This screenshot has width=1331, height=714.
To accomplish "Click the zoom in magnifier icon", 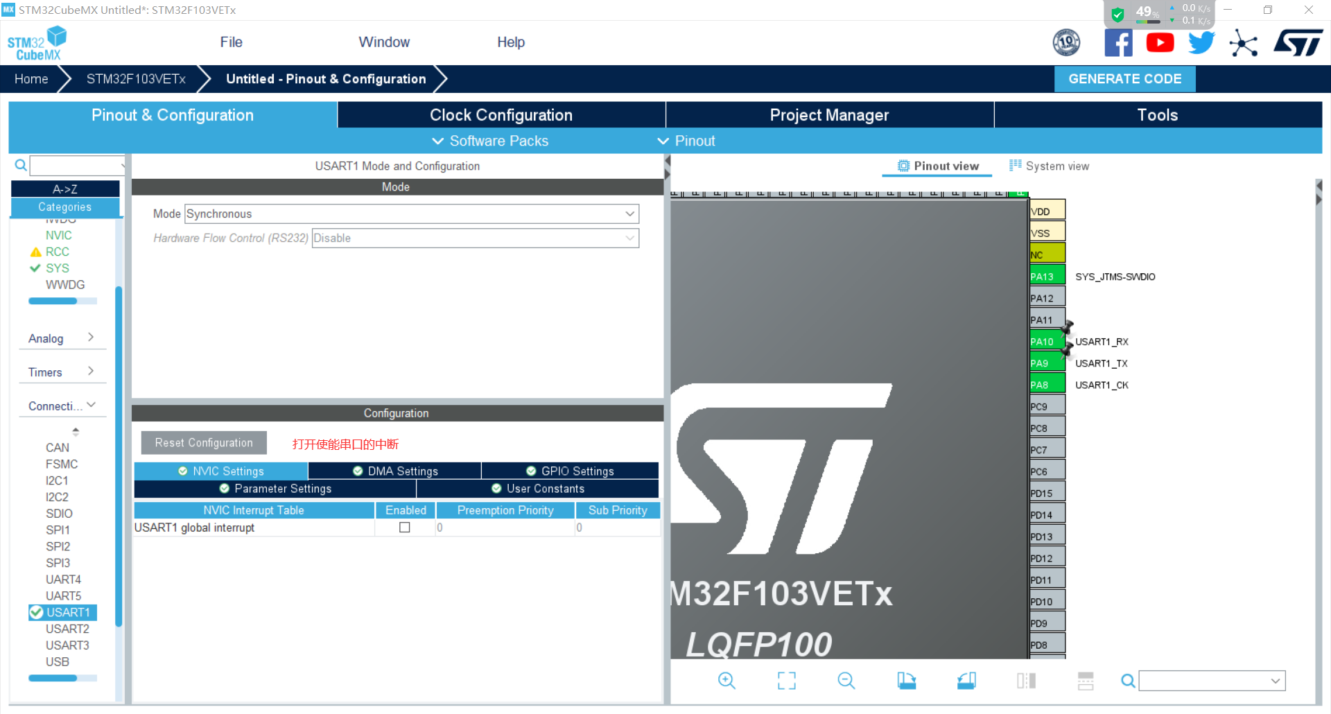I will (727, 681).
